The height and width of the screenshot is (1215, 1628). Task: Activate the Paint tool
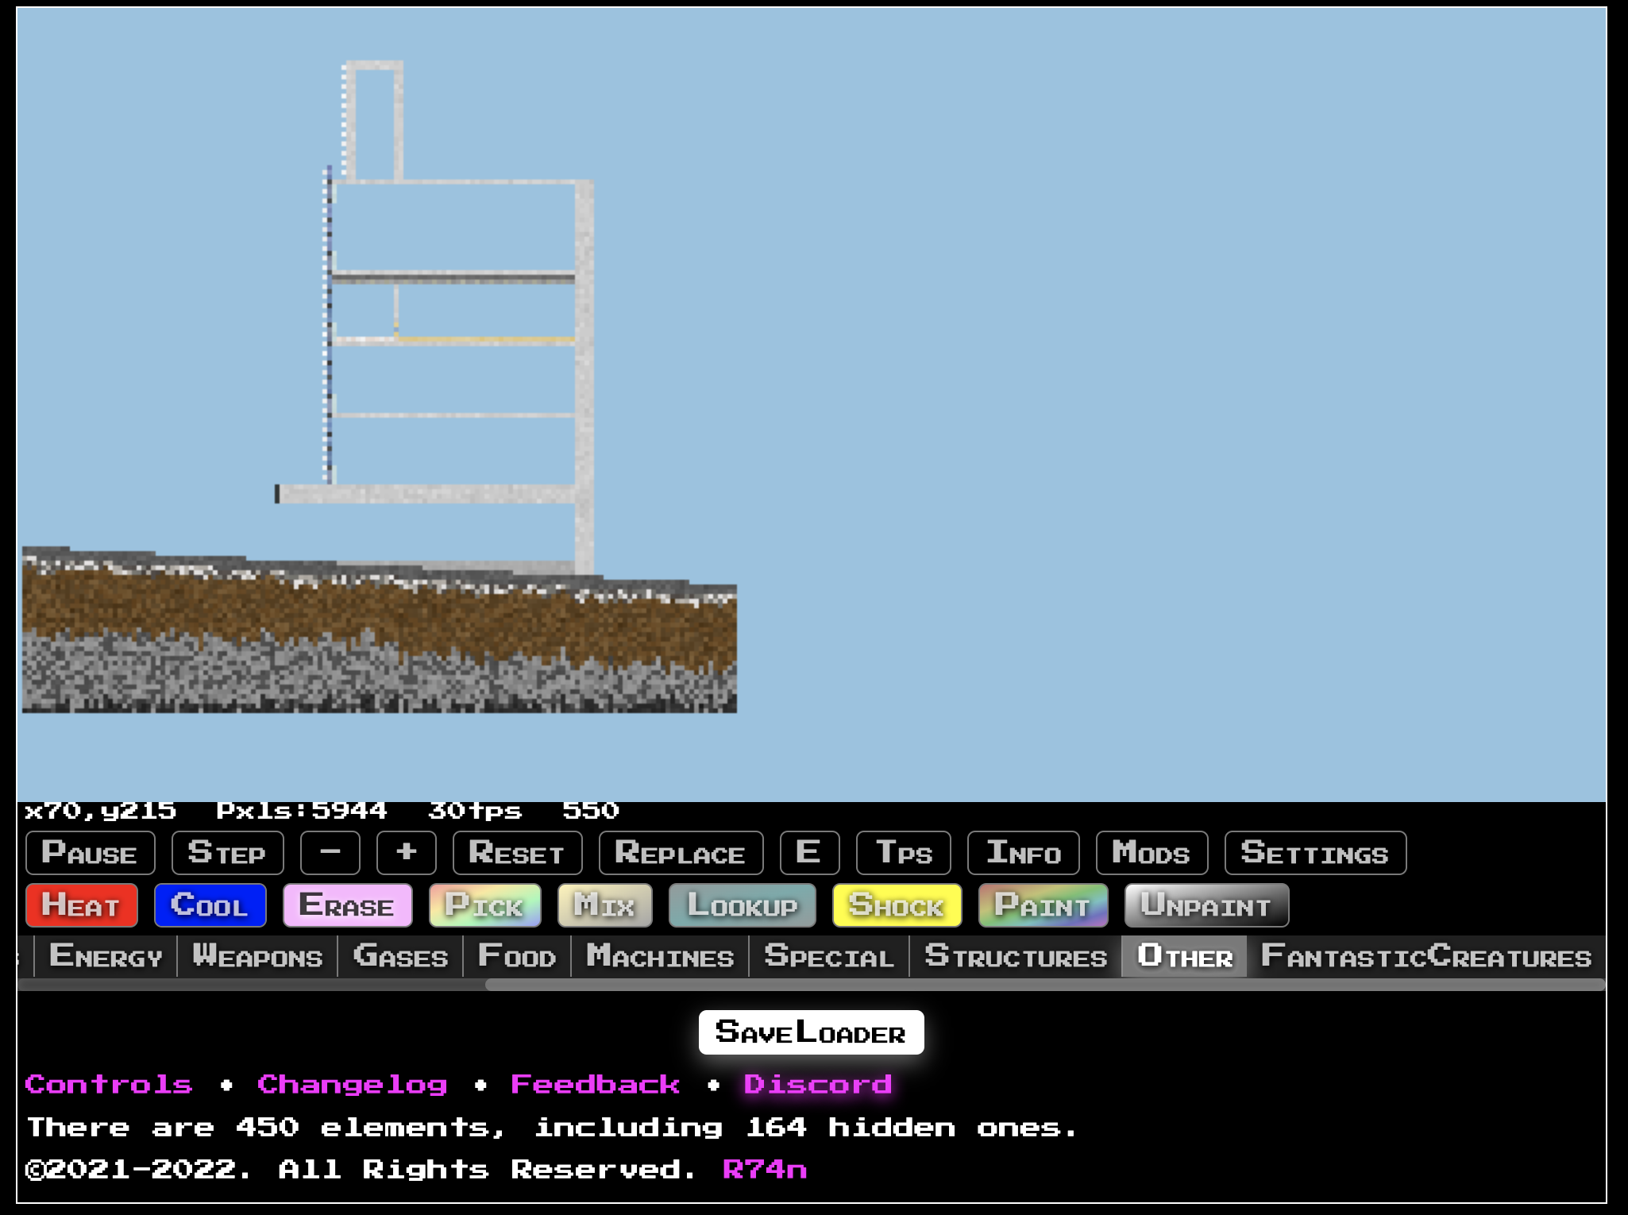(x=1043, y=905)
